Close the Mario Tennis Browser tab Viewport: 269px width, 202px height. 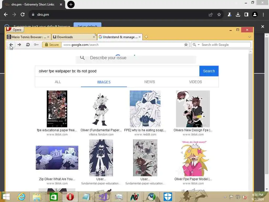click(48, 37)
